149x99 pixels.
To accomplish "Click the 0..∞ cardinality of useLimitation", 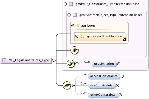I will [87, 62].
